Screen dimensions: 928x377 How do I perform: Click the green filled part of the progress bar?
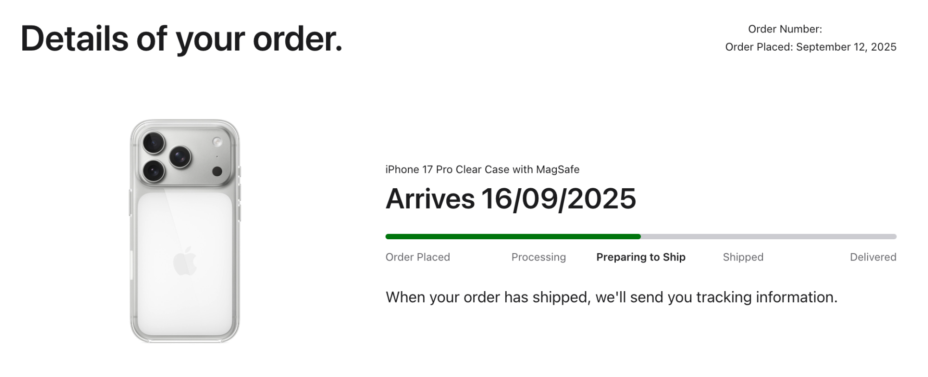point(513,236)
